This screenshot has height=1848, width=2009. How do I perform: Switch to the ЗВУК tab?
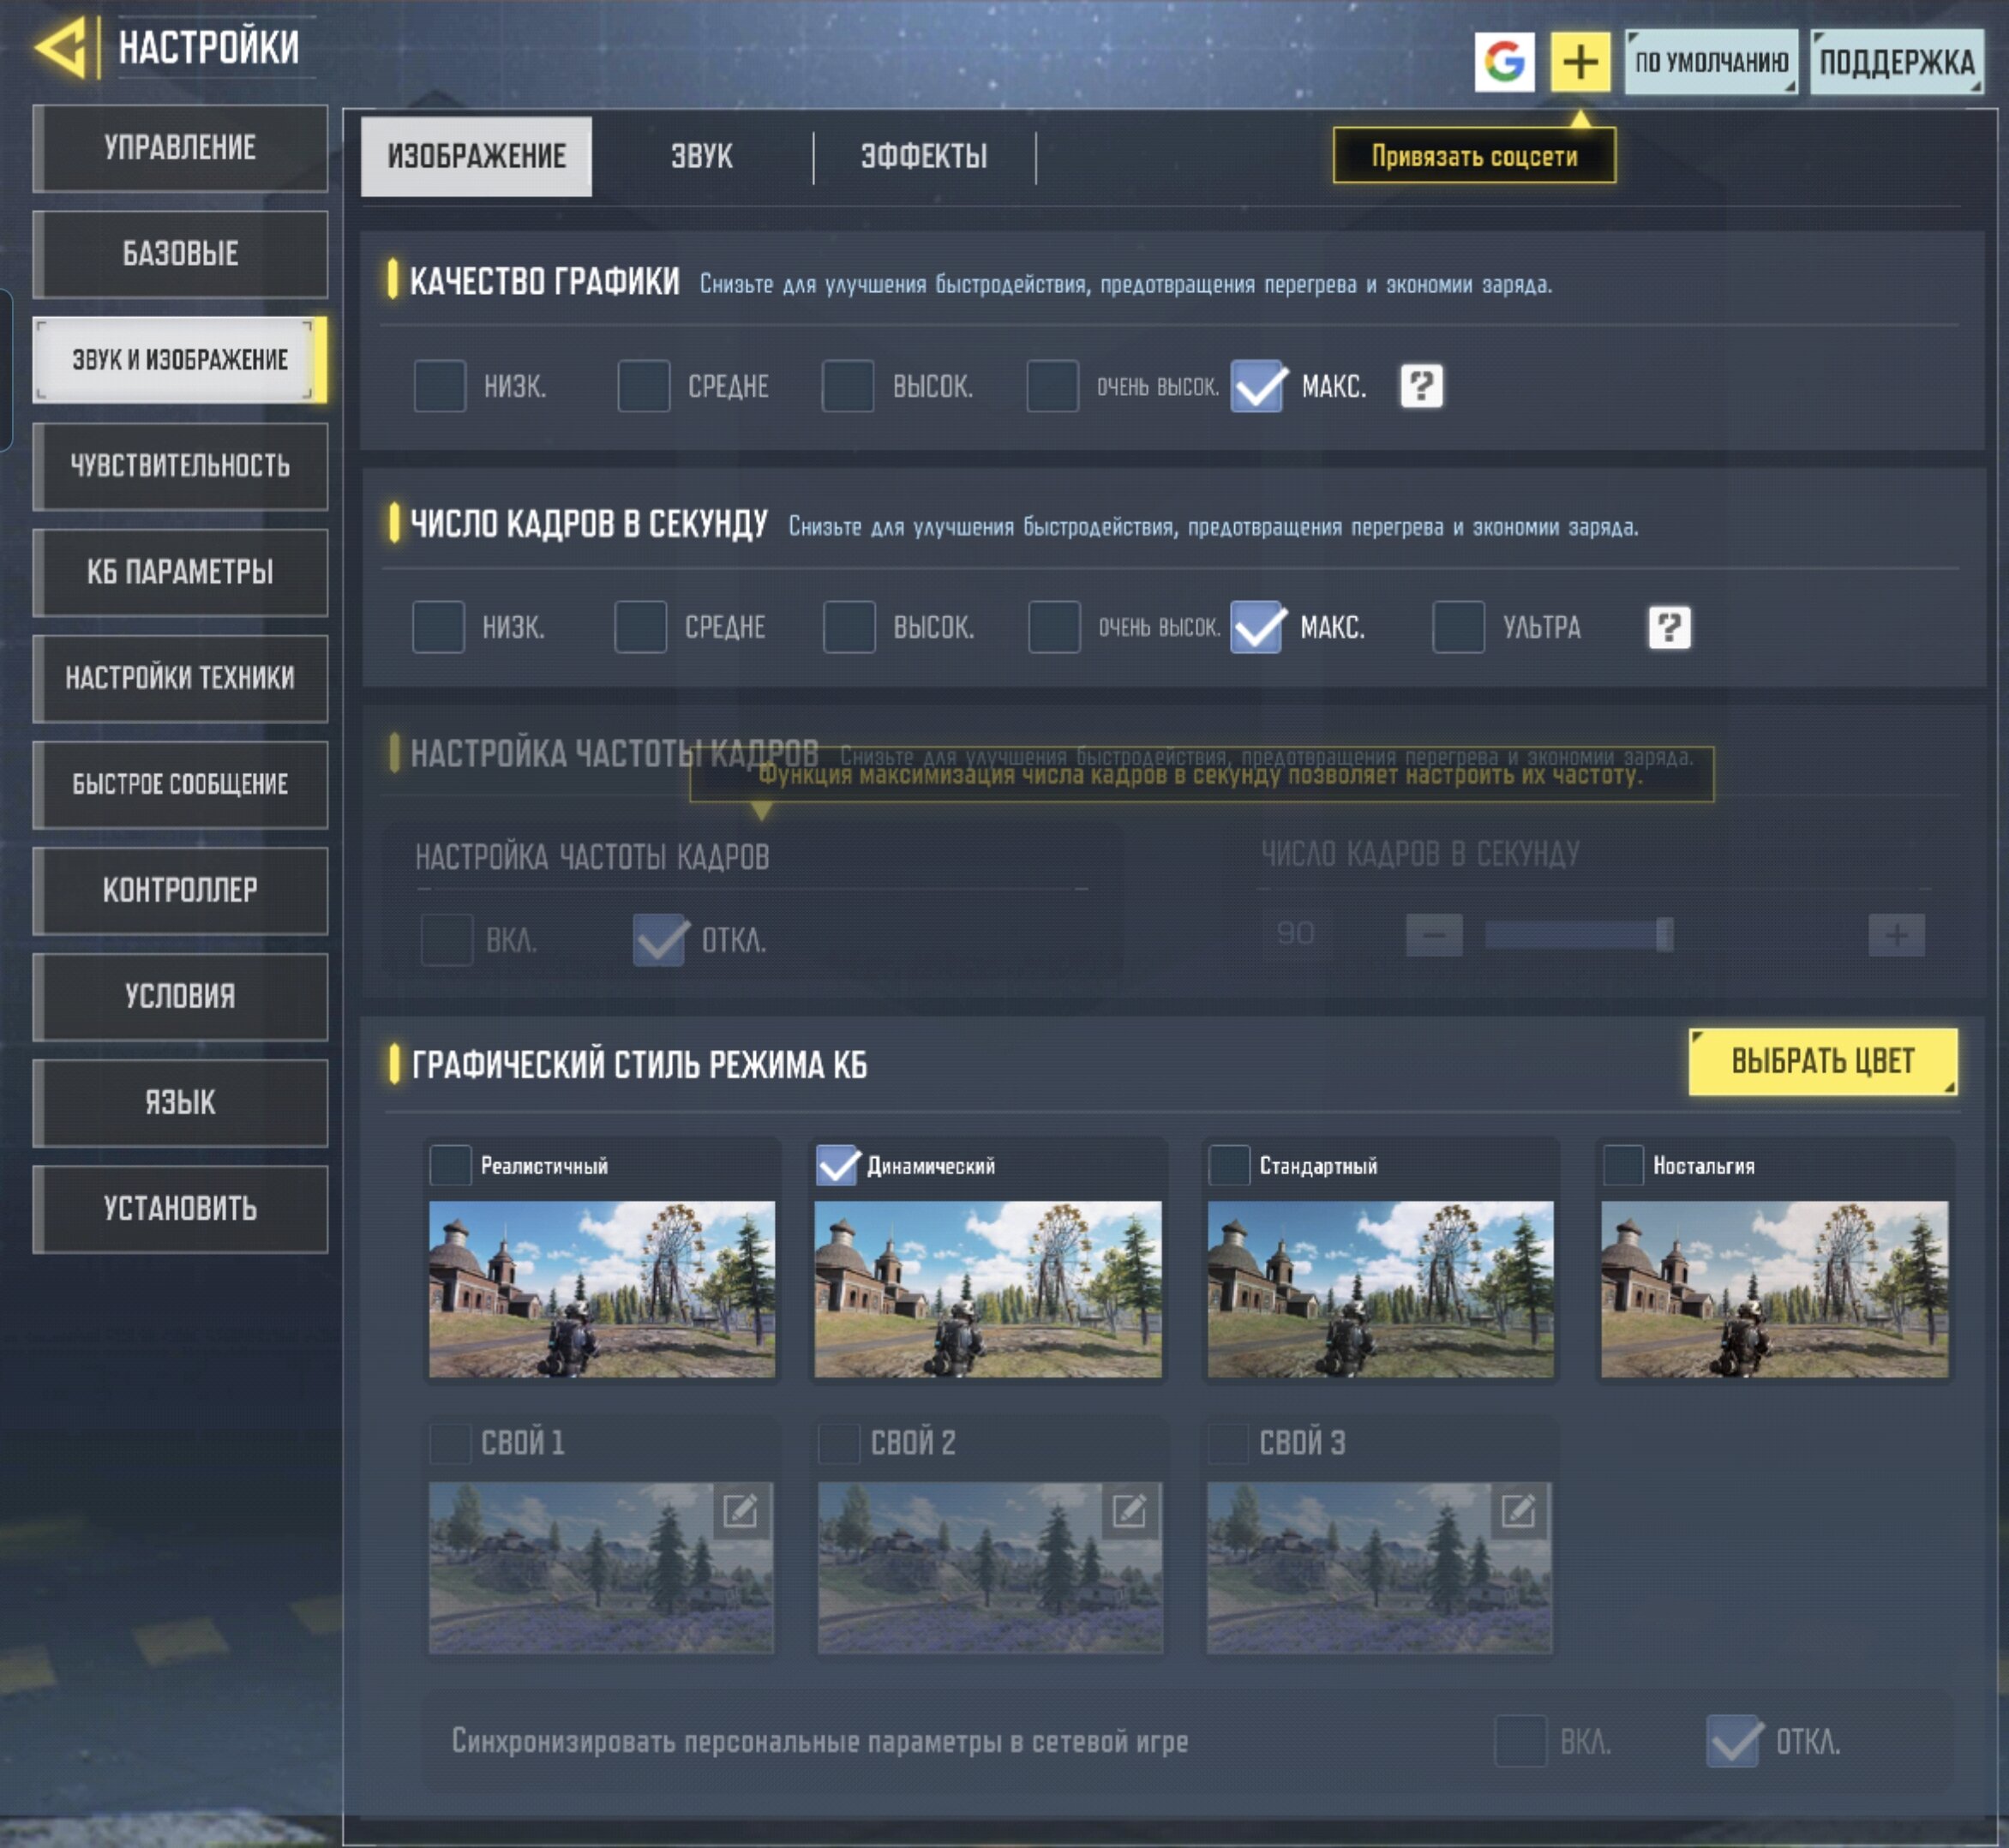702,157
